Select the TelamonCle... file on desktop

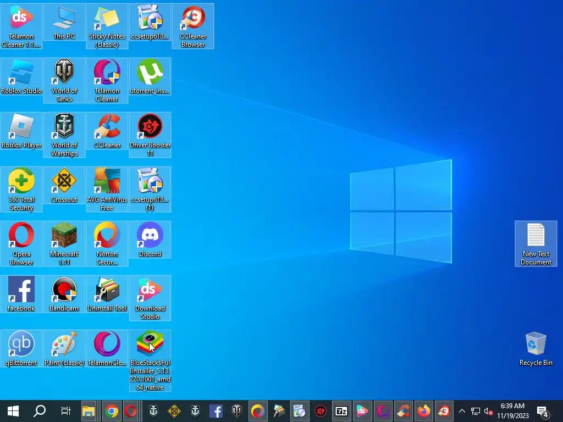coord(107,348)
